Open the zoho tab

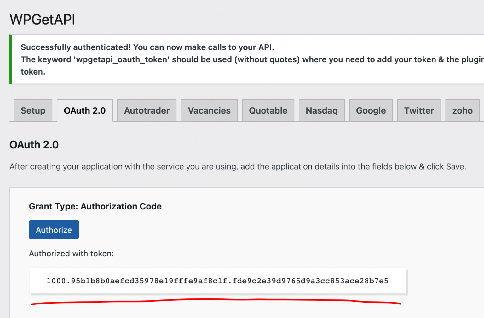462,110
